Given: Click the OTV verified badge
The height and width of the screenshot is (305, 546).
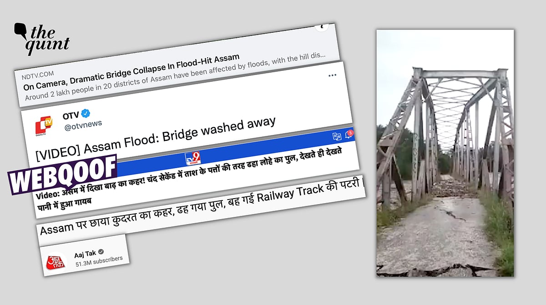Looking at the screenshot, I should pos(85,113).
